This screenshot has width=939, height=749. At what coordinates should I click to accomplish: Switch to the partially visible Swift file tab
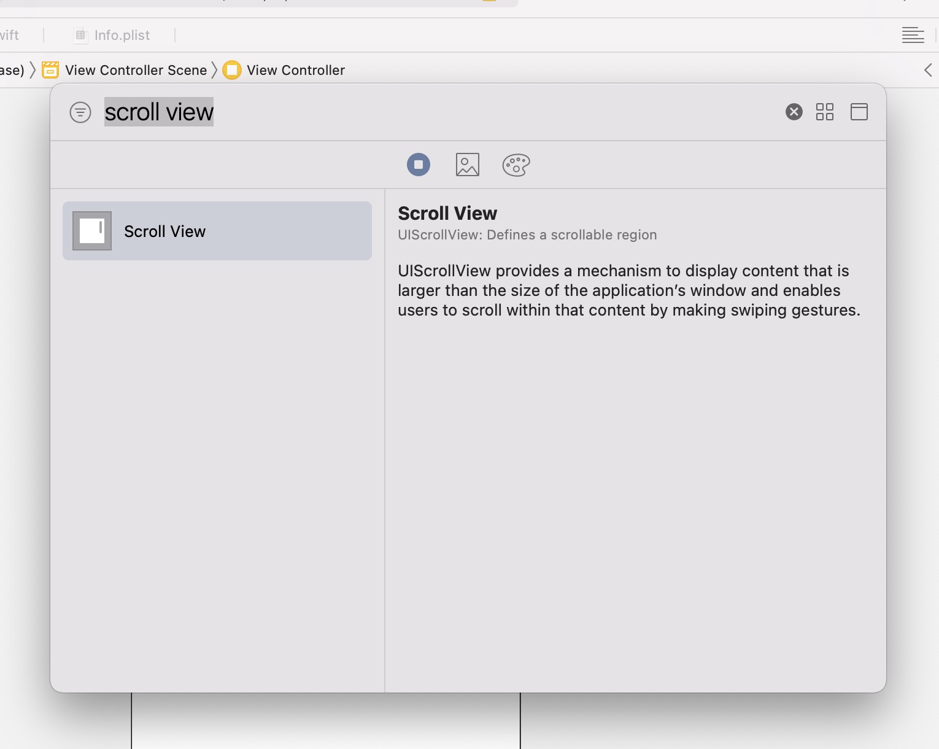(9, 36)
